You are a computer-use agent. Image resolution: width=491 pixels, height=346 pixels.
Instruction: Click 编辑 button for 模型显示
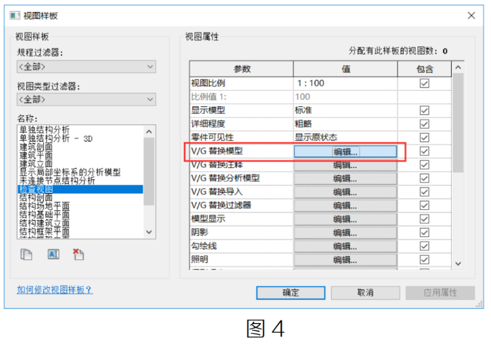[345, 219]
